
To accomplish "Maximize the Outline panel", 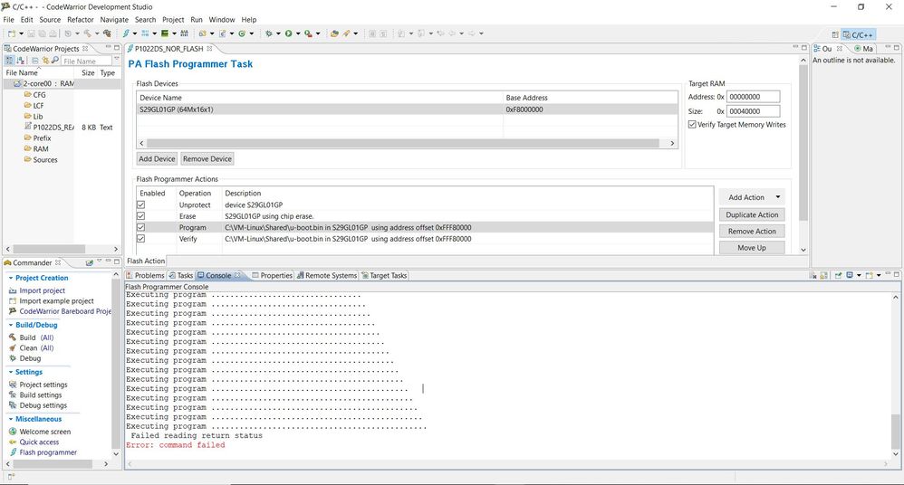I will tap(897, 47).
